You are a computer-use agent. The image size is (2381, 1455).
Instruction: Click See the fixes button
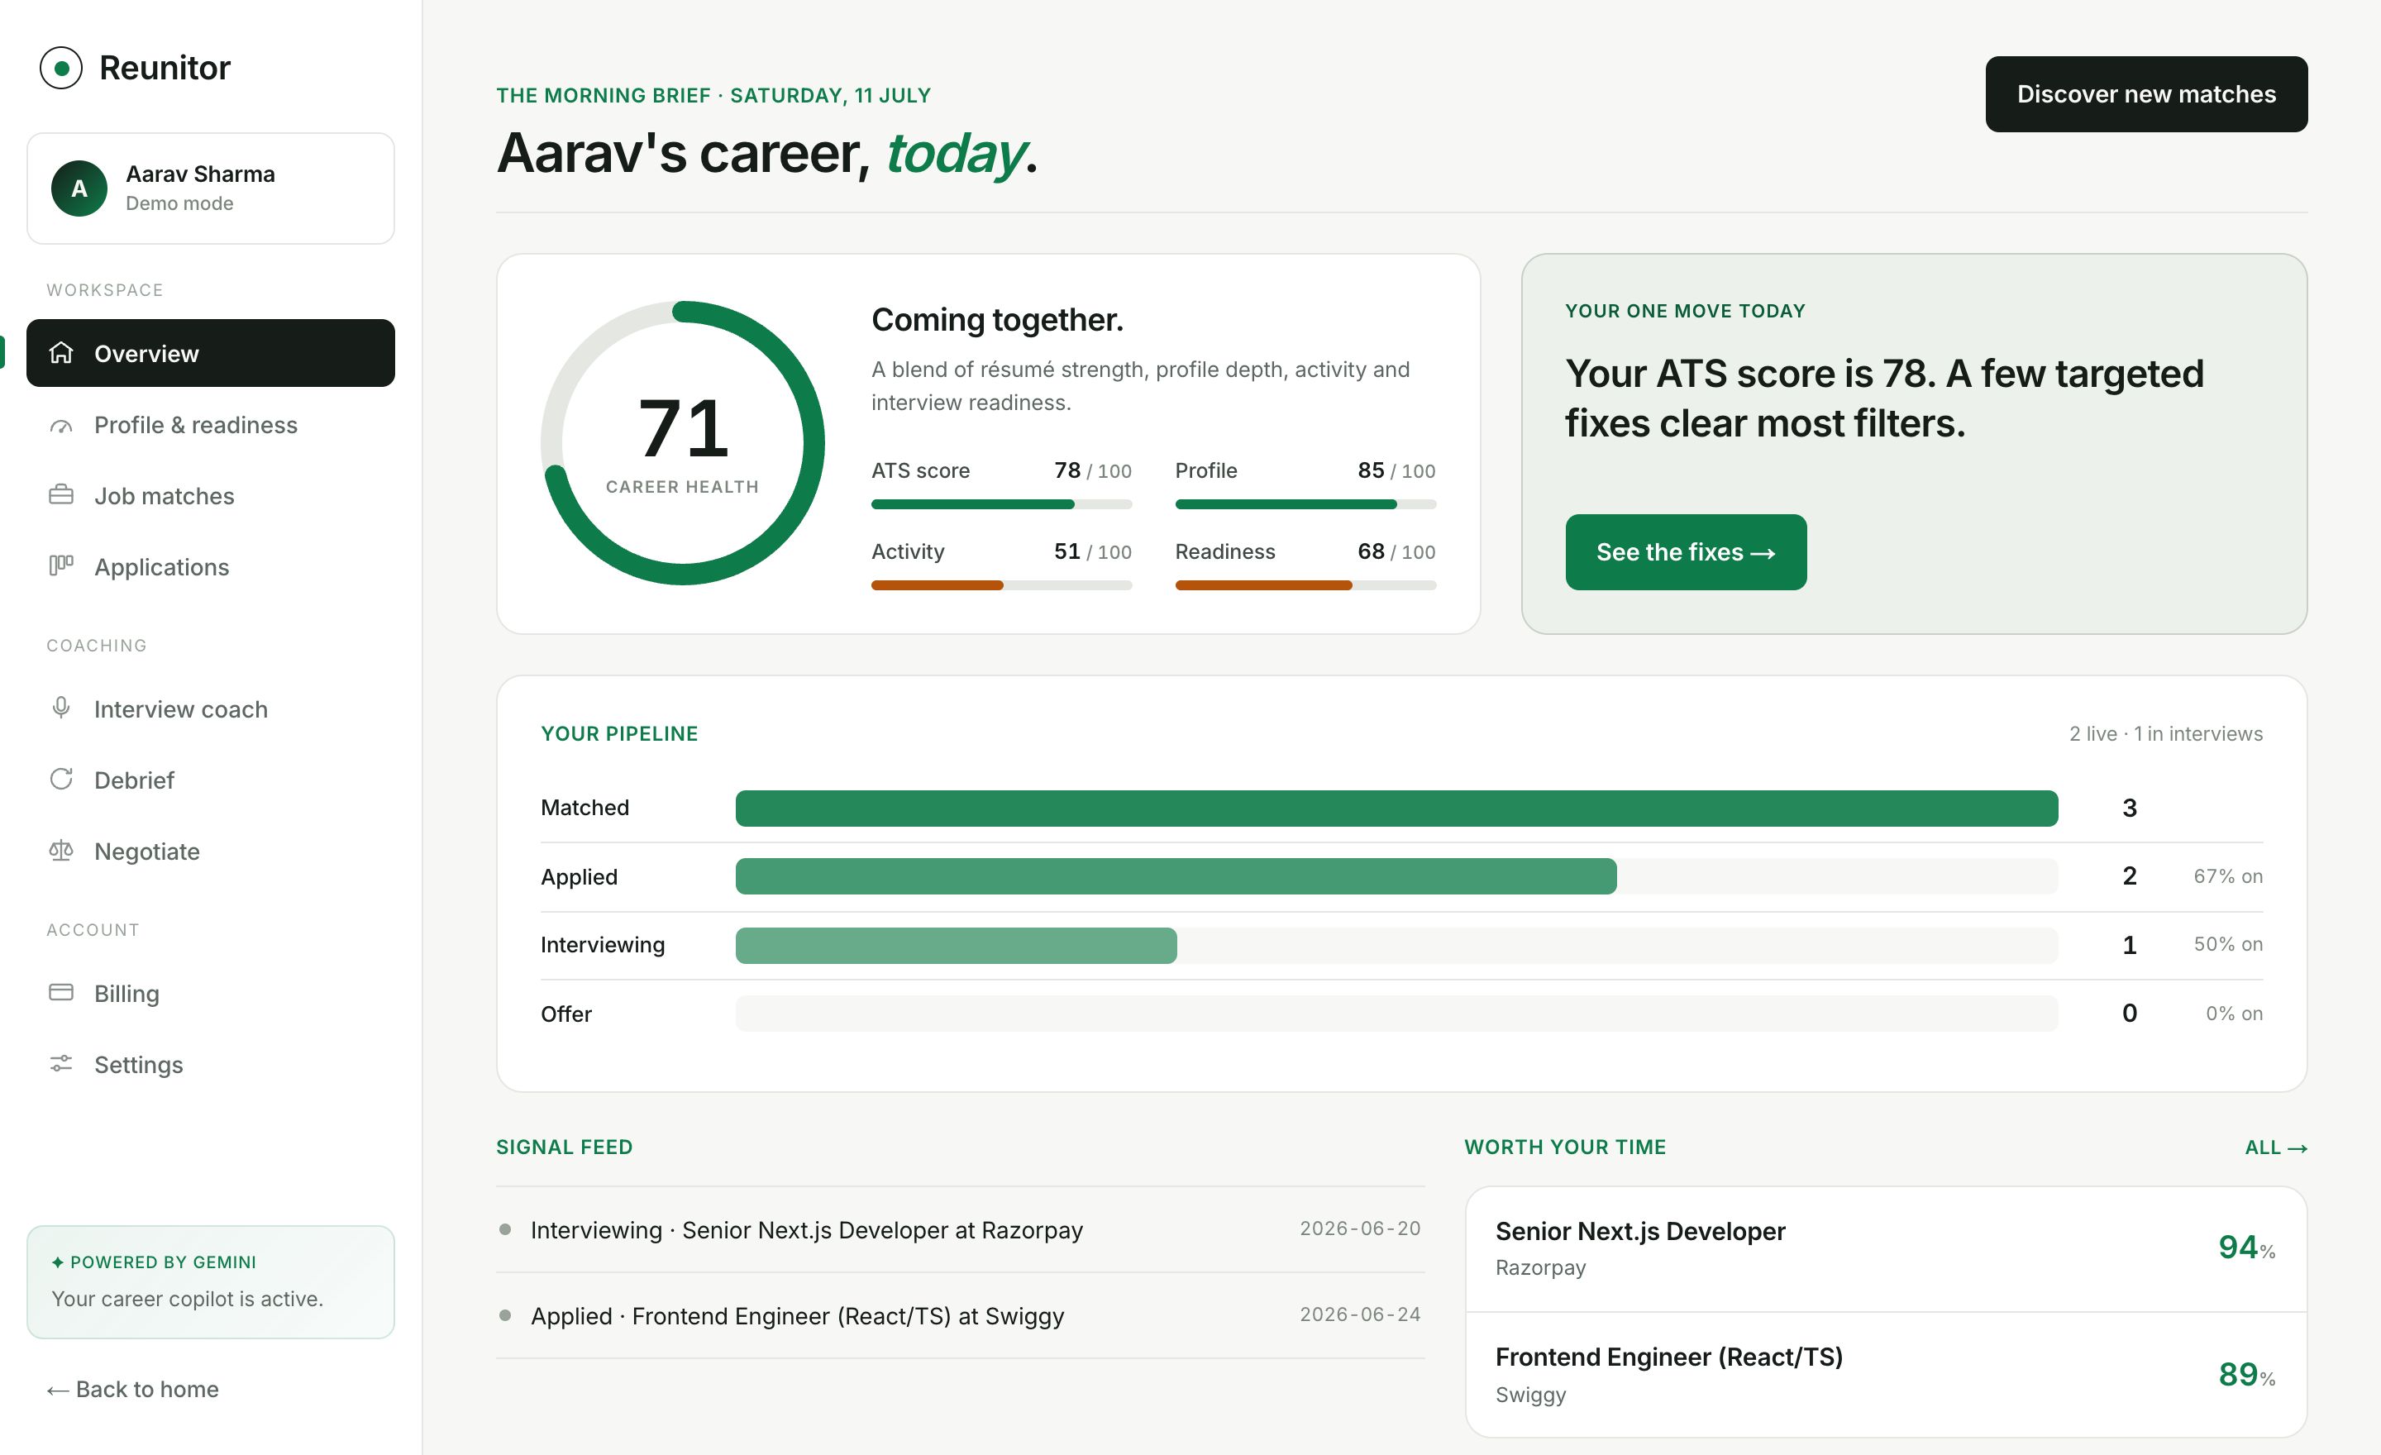[1685, 551]
